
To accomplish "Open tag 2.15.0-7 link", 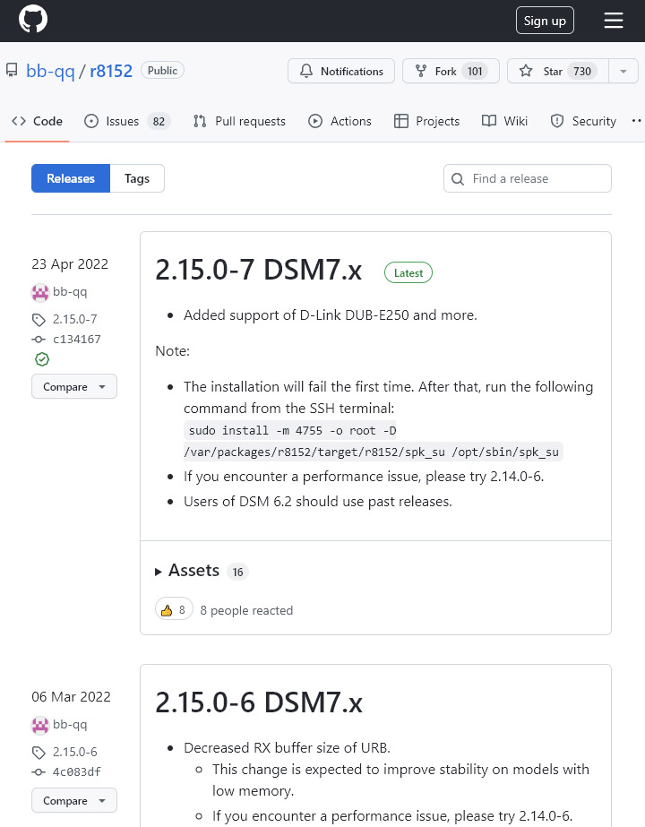I will pyautogui.click(x=75, y=319).
